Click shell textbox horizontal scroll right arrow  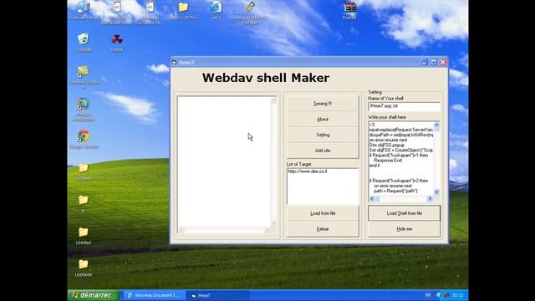(430, 198)
